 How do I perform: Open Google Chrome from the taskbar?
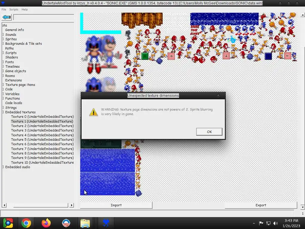coord(26,223)
